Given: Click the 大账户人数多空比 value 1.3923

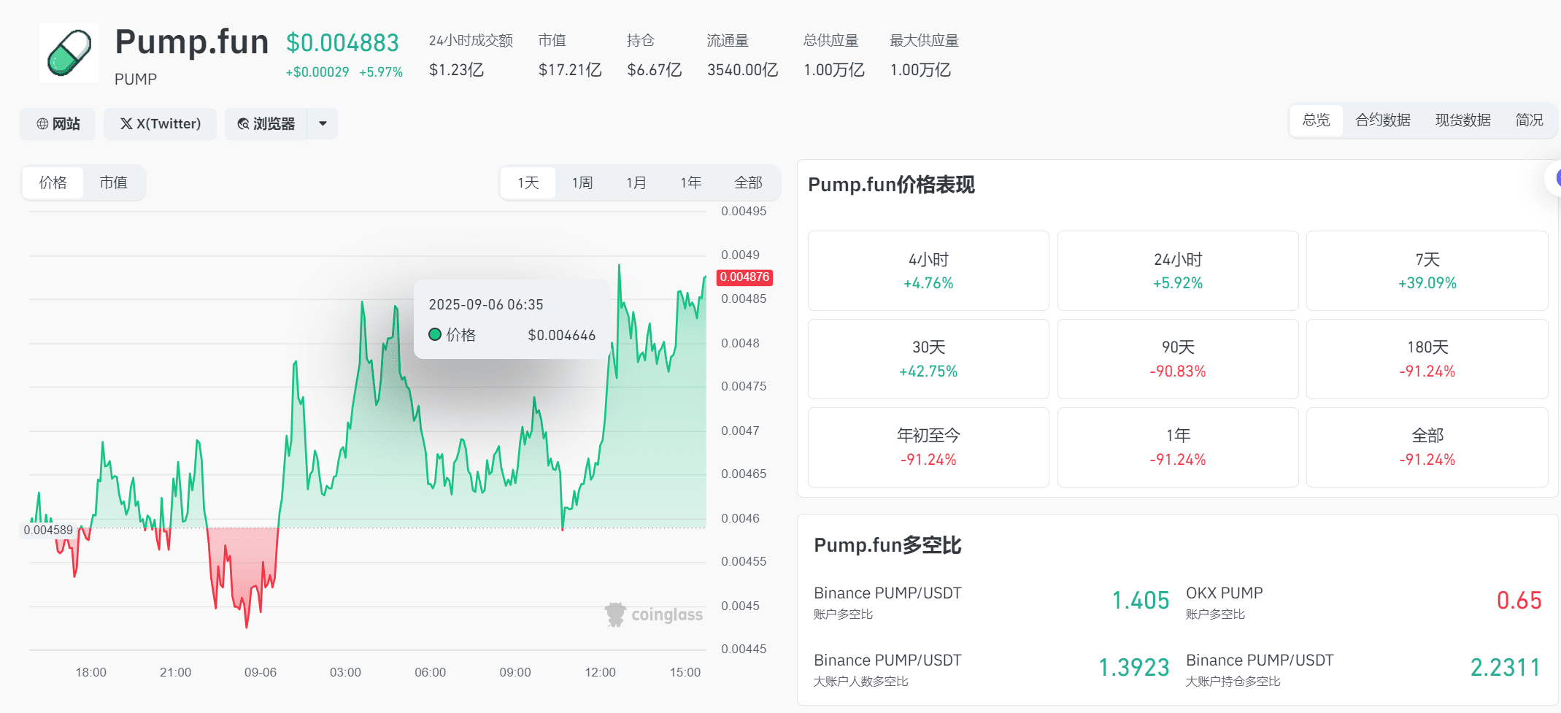Looking at the screenshot, I should 1134,668.
